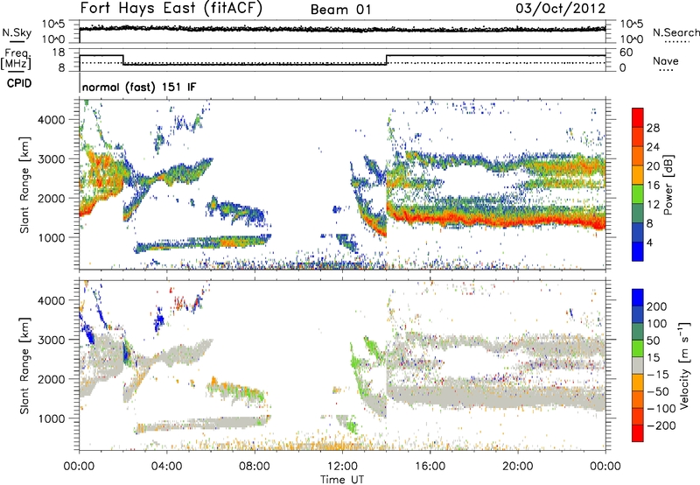700x485 pixels.
Task: Click the '-200' value on Velocity colorbar
Action: coord(661,425)
